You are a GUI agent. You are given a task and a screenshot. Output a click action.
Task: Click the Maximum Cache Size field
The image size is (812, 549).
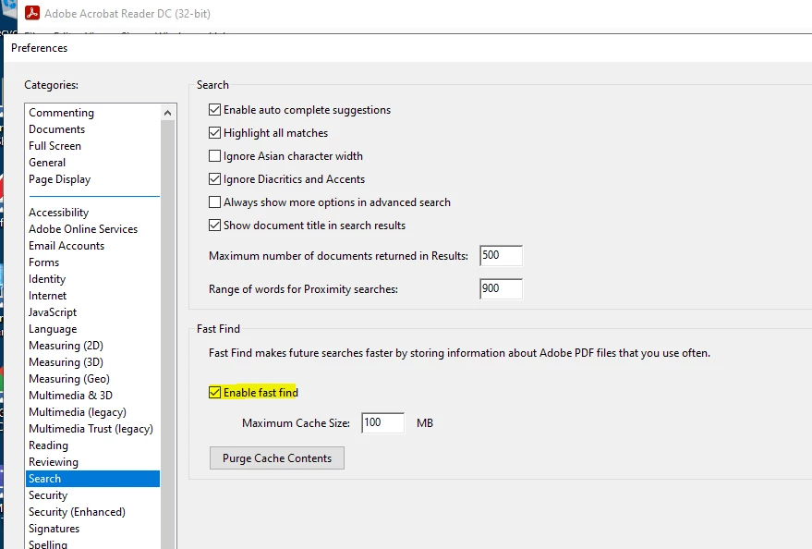point(382,422)
